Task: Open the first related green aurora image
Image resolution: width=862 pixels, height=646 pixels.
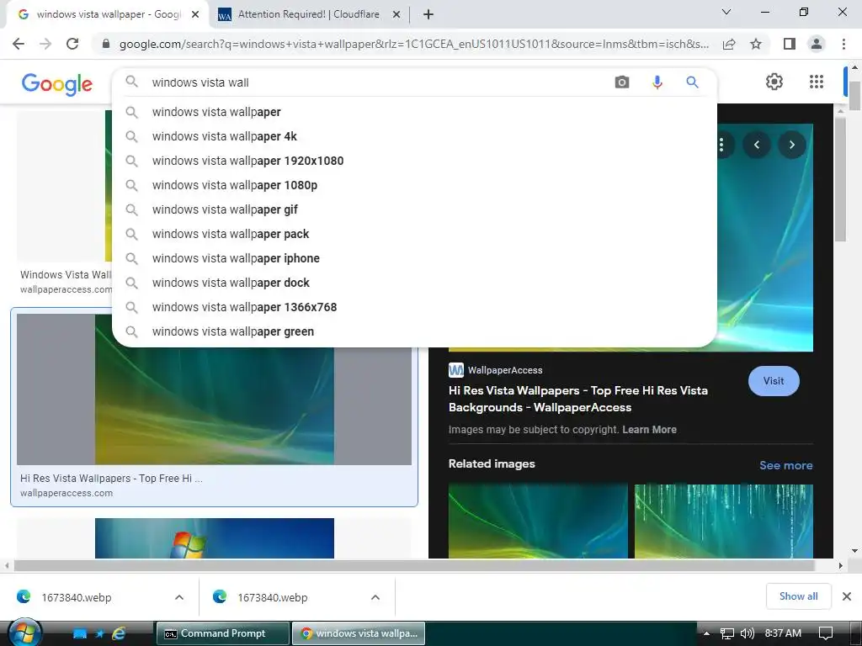Action: 538,522
